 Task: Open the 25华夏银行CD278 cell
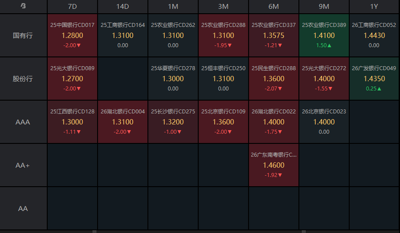pos(173,79)
